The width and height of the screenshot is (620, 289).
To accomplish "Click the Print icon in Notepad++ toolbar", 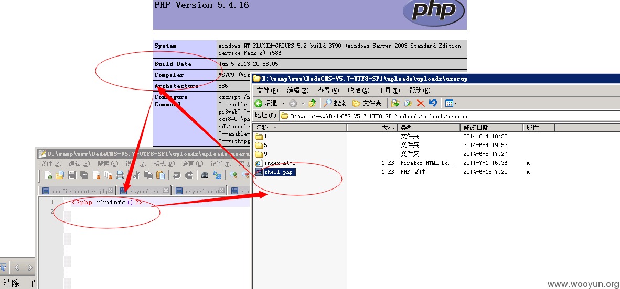I will click(120, 175).
